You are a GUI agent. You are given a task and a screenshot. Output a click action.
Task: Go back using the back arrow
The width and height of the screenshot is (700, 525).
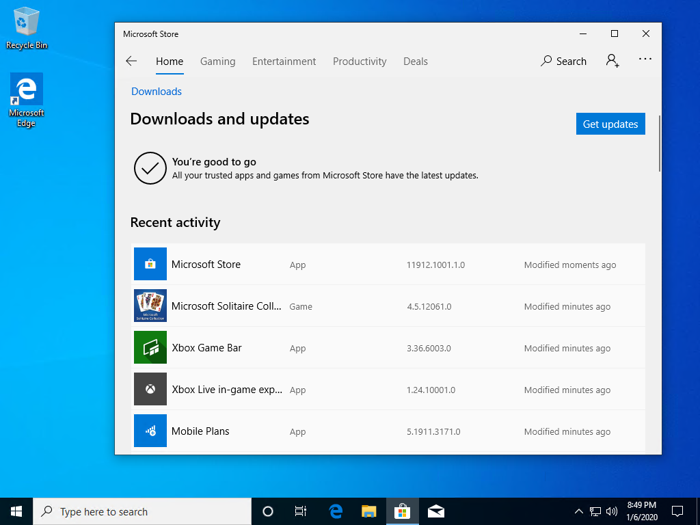[x=131, y=61]
